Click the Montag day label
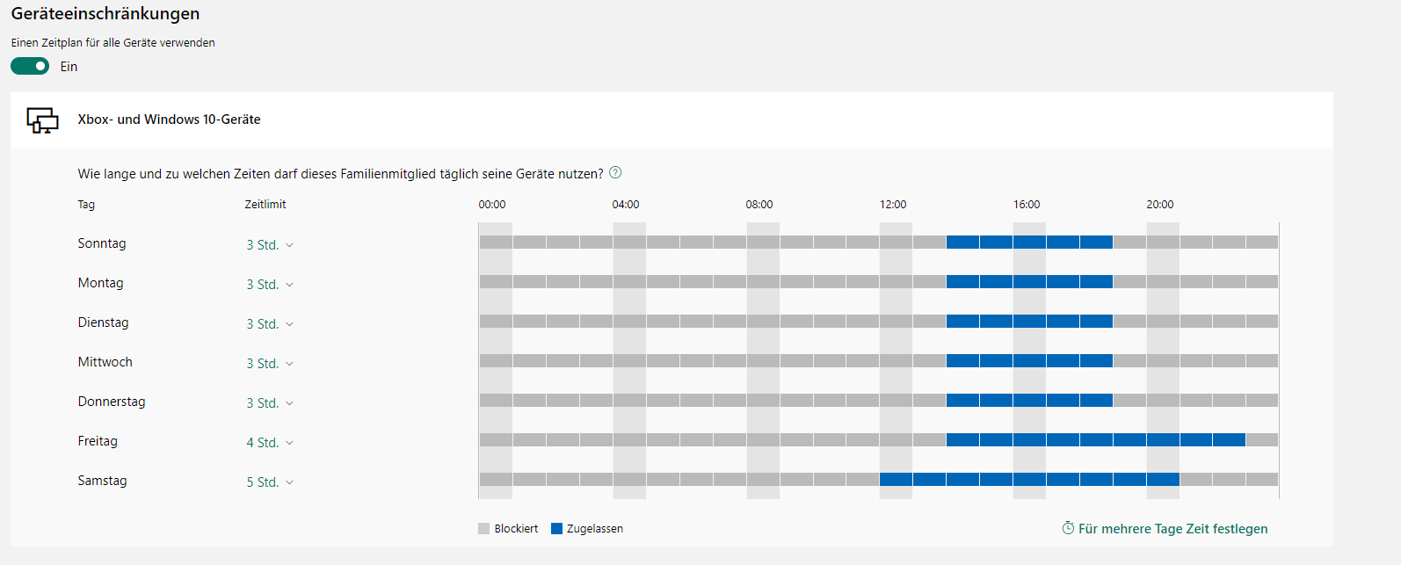1401x565 pixels. [100, 283]
